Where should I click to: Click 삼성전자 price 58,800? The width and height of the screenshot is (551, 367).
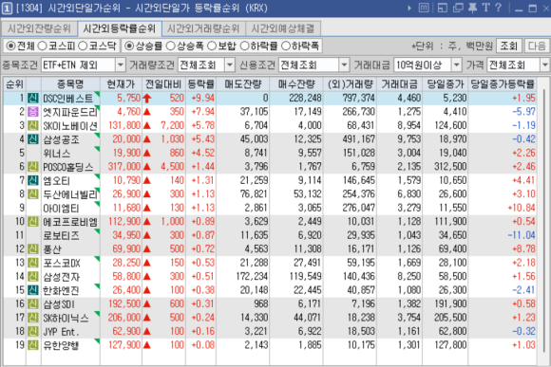(126, 276)
